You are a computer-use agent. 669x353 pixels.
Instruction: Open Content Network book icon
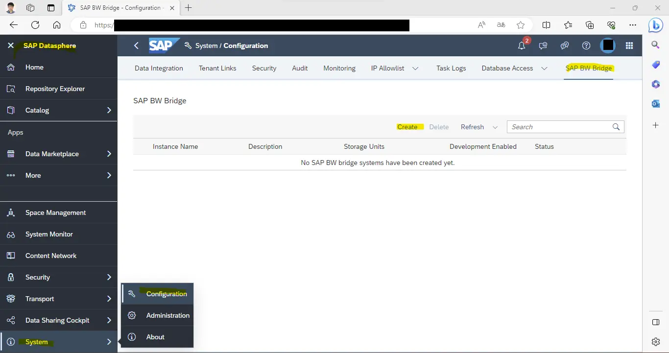(11, 256)
